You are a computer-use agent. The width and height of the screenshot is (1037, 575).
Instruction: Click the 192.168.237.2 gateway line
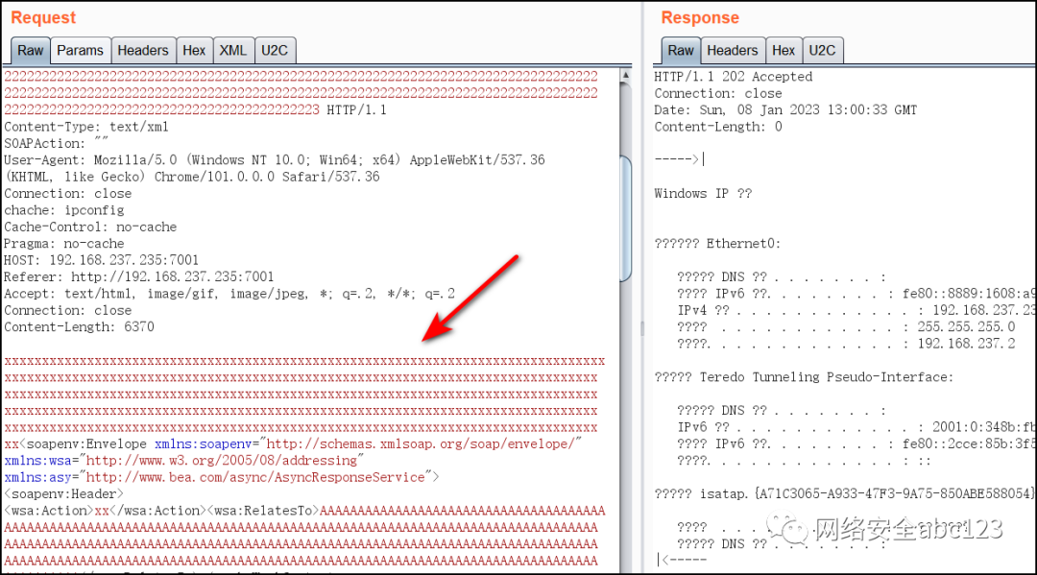point(846,344)
